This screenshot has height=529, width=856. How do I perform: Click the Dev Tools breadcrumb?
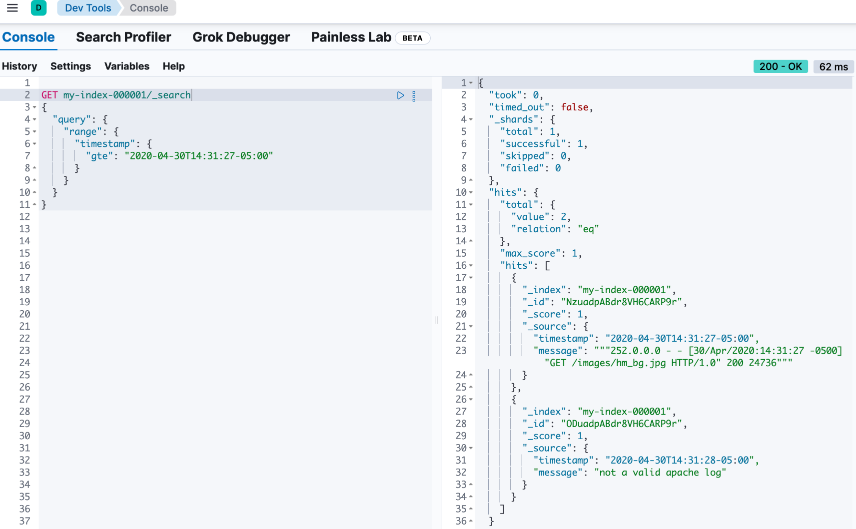pos(88,8)
